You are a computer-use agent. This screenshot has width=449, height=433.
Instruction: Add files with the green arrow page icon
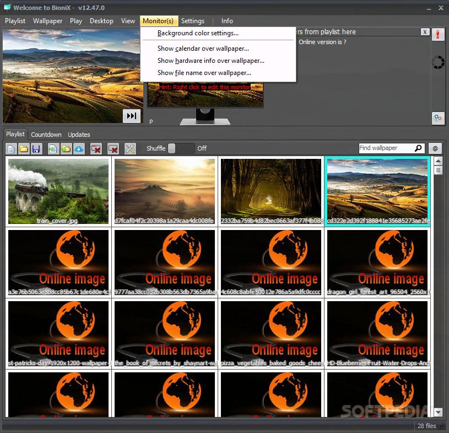coord(53,149)
